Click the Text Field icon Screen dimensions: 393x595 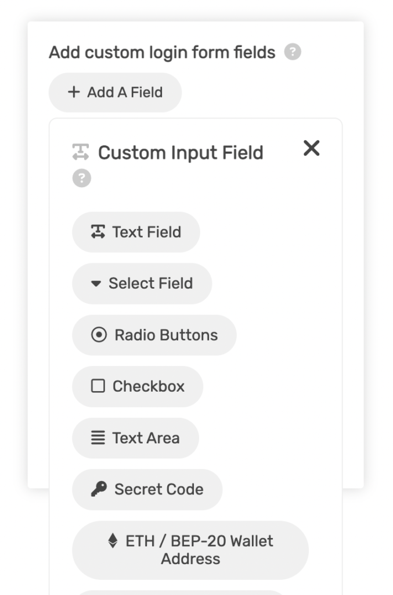coord(98,232)
